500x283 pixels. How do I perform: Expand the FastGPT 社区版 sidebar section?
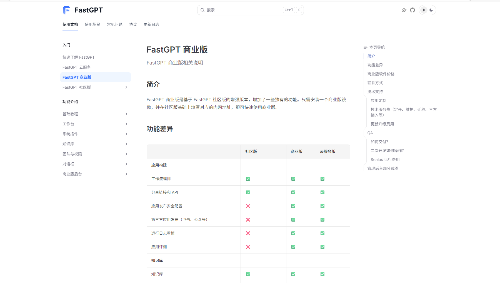[x=126, y=87]
